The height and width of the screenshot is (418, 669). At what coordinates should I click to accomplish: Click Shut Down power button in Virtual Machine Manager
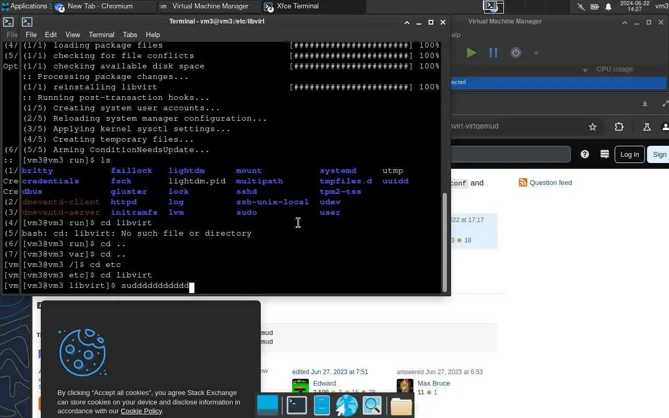tap(516, 53)
